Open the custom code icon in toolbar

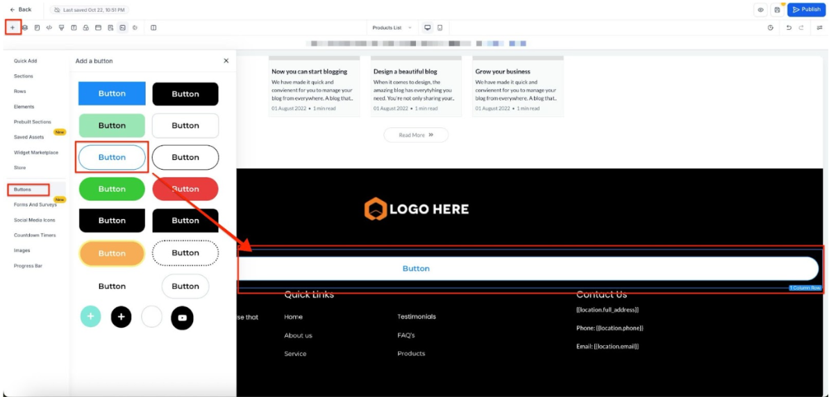(49, 28)
